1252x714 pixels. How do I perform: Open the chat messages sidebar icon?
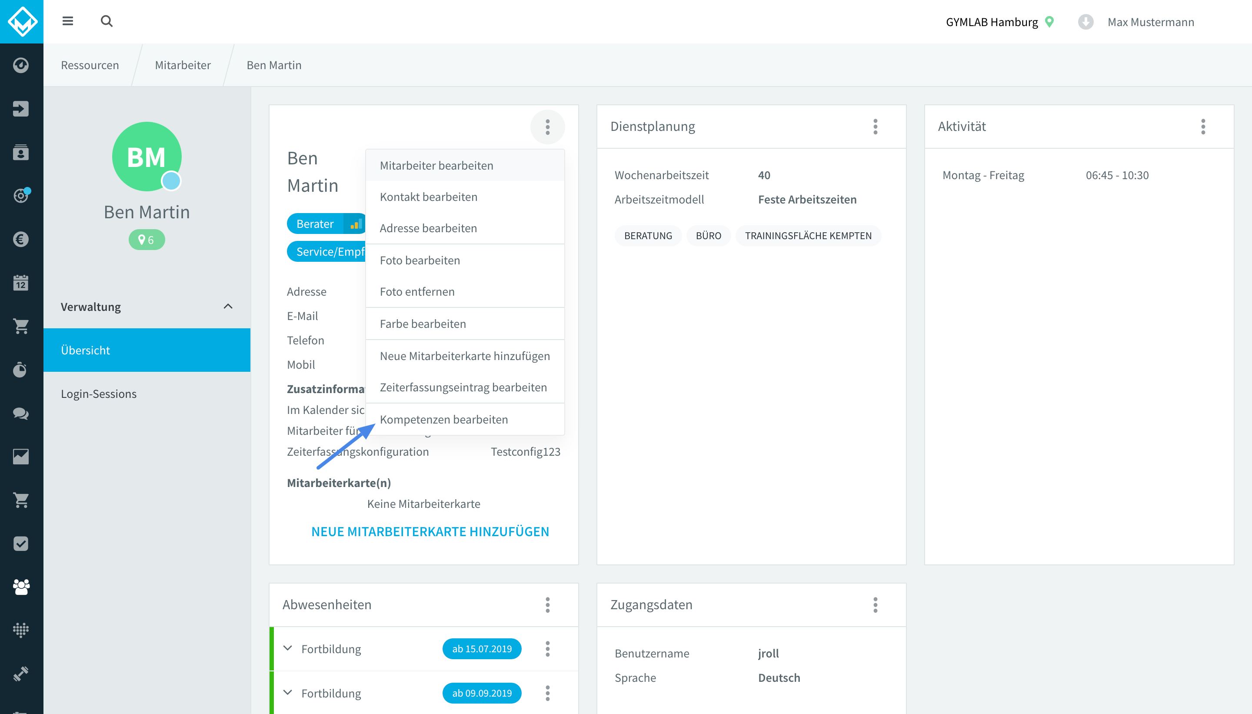20,414
